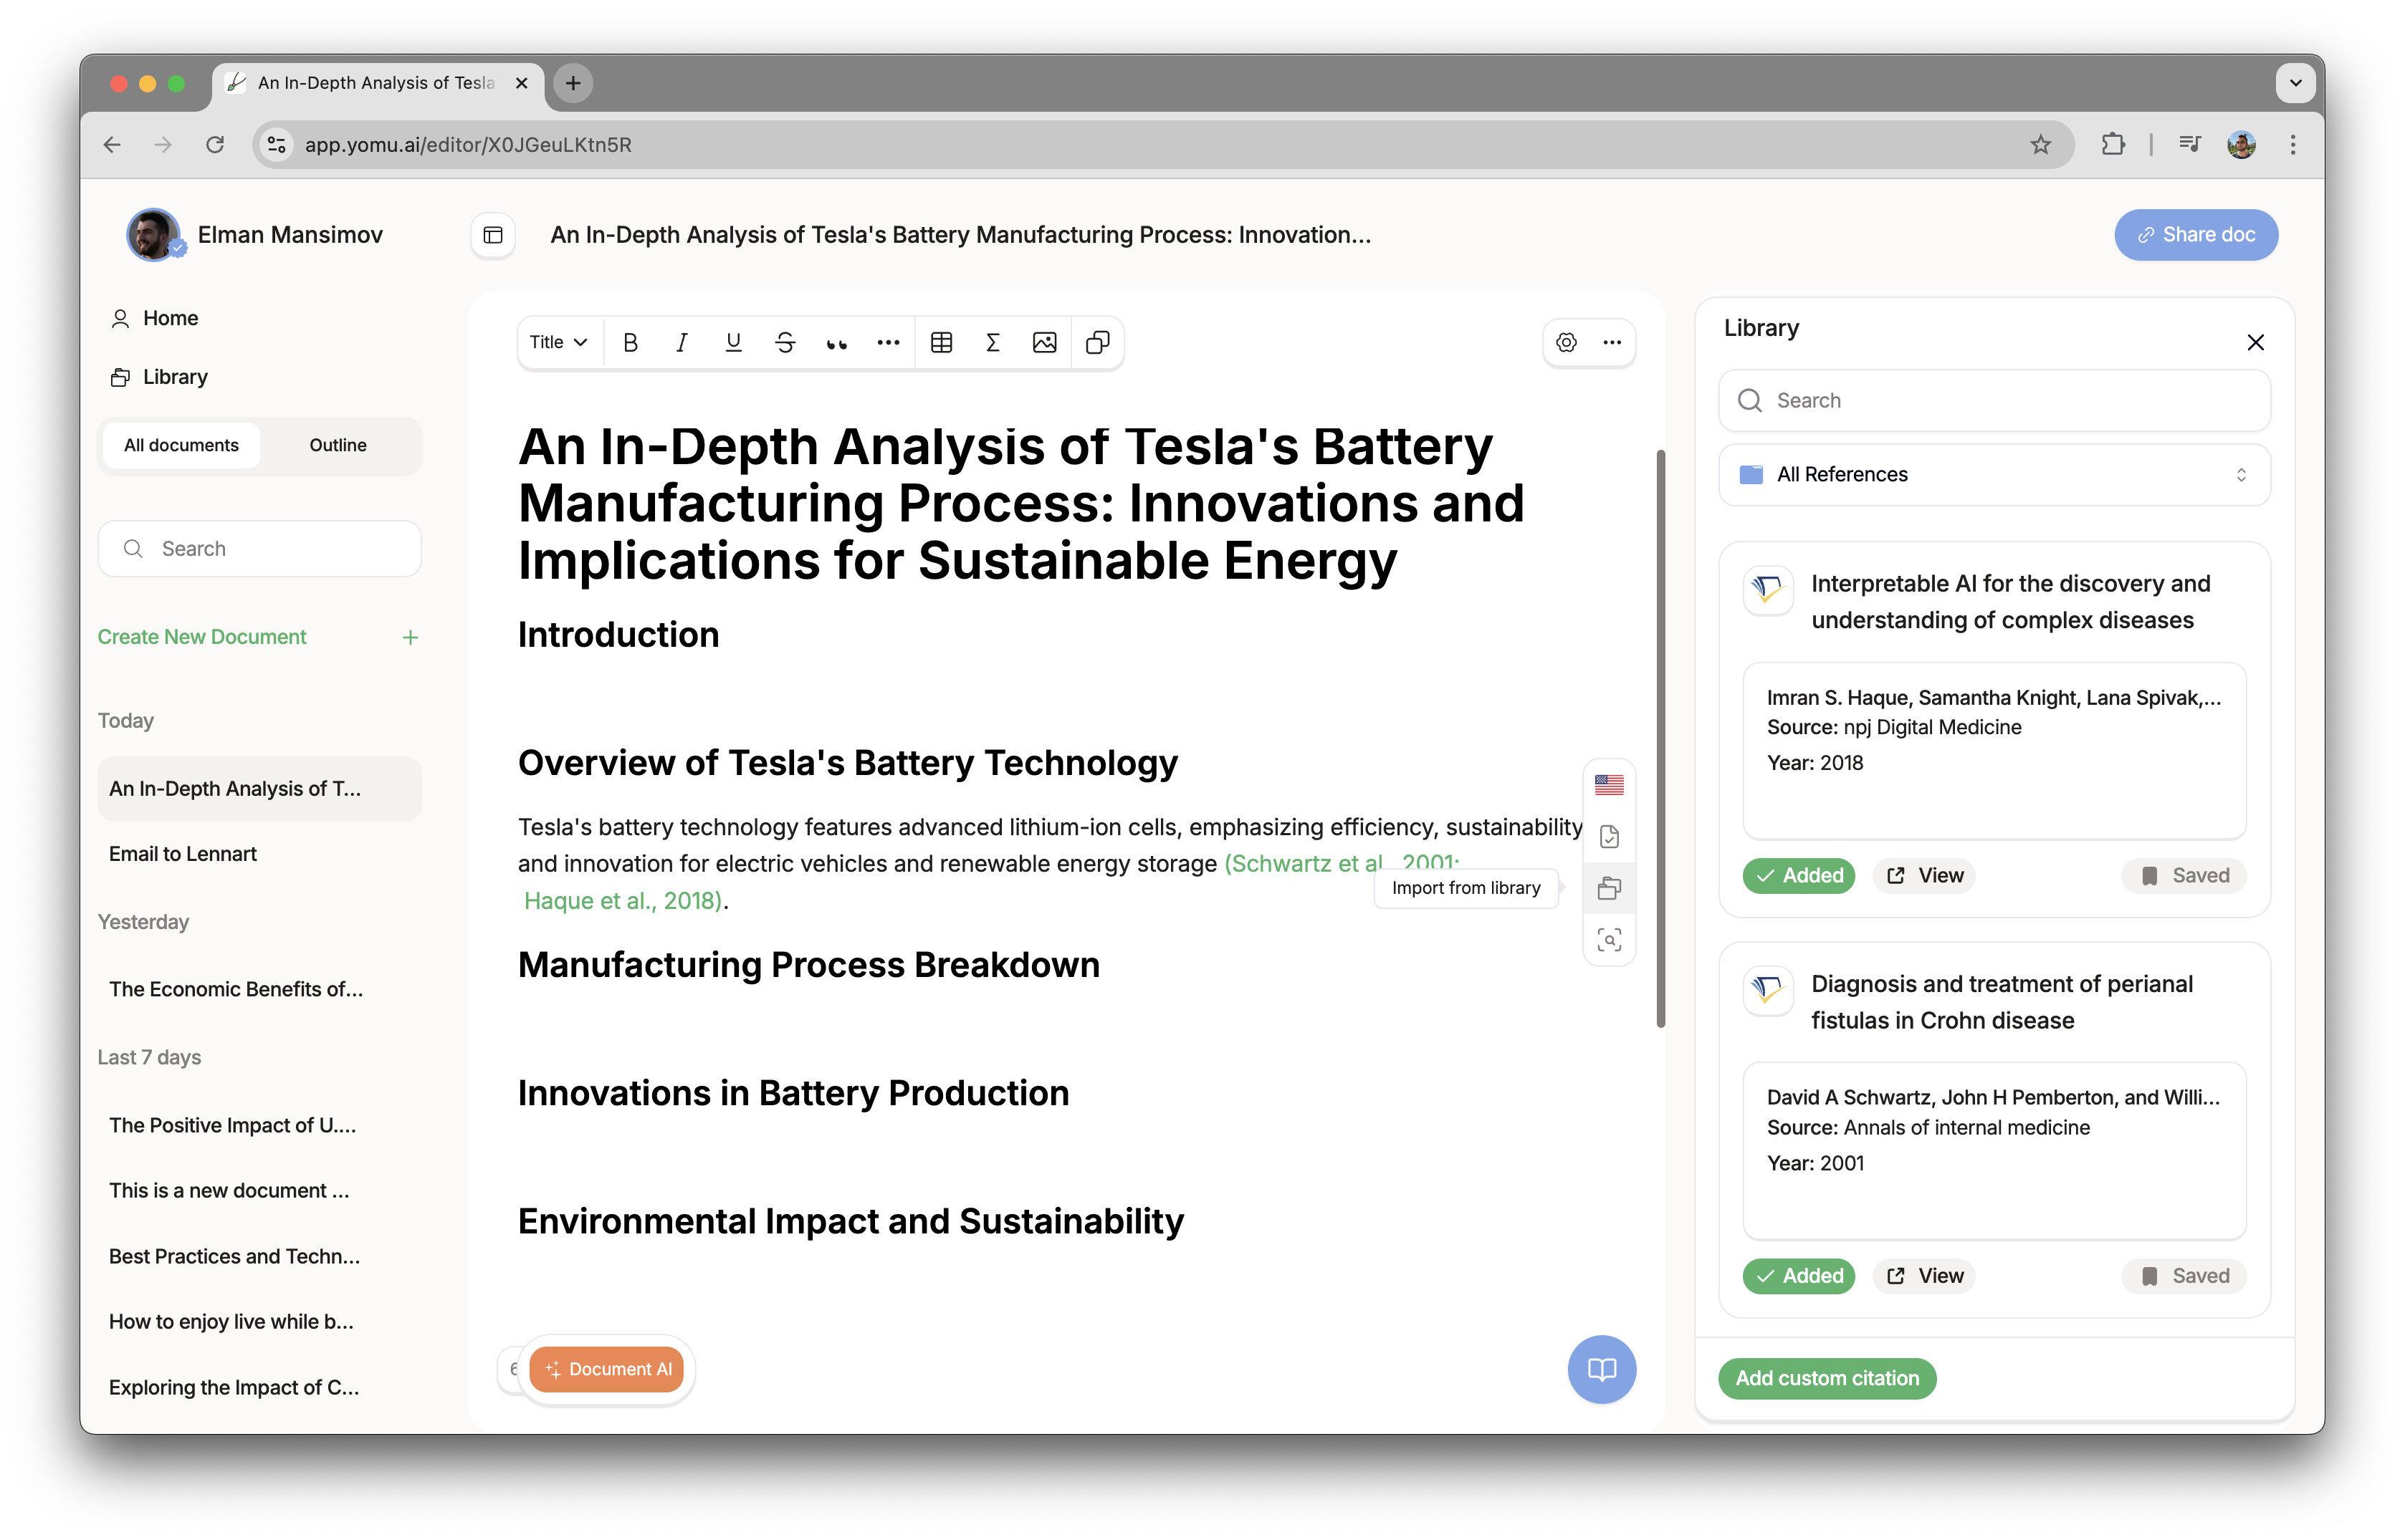The height and width of the screenshot is (1540, 2405).
Task: Expand more formatting options ellipsis
Action: pos(889,343)
